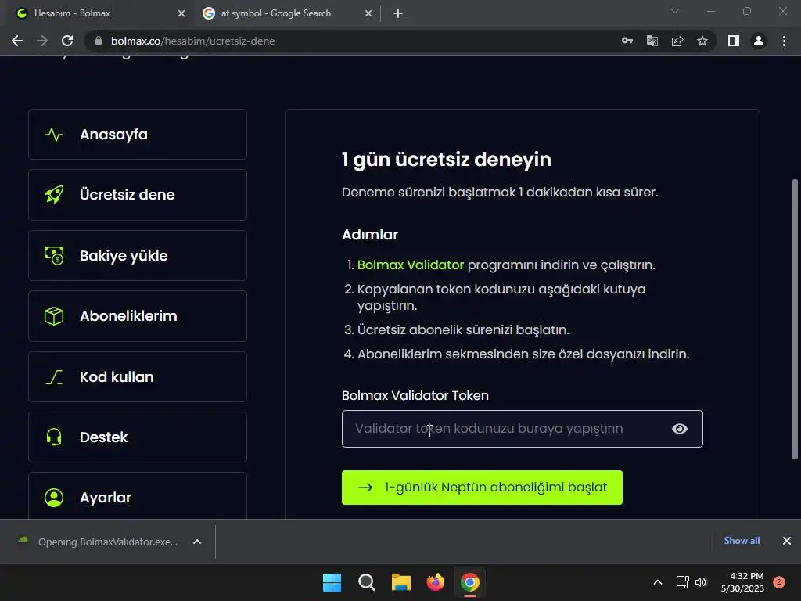Bookmark this page with the star
This screenshot has height=601, width=801.
click(x=702, y=41)
